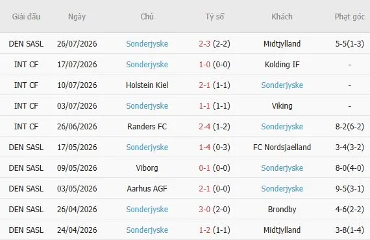Open Brondby away team link
This screenshot has width=370, height=240.
click(x=282, y=209)
